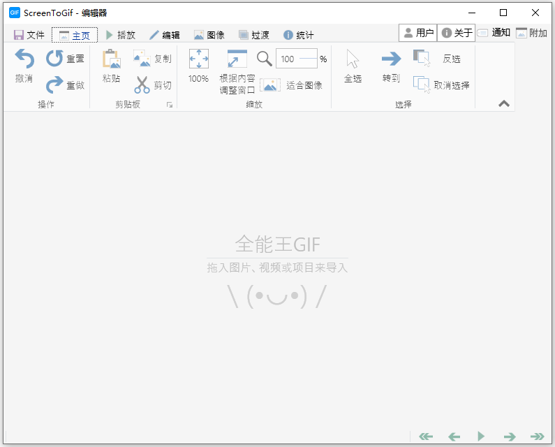Switch to the Home (主页) tab
Image resolution: width=555 pixels, height=447 pixels.
pyautogui.click(x=75, y=35)
